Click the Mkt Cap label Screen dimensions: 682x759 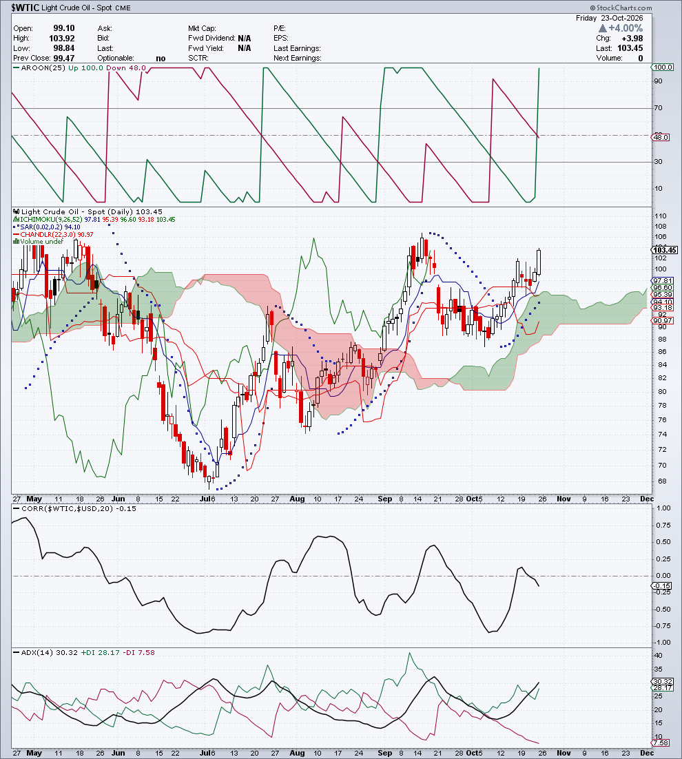pyautogui.click(x=202, y=28)
